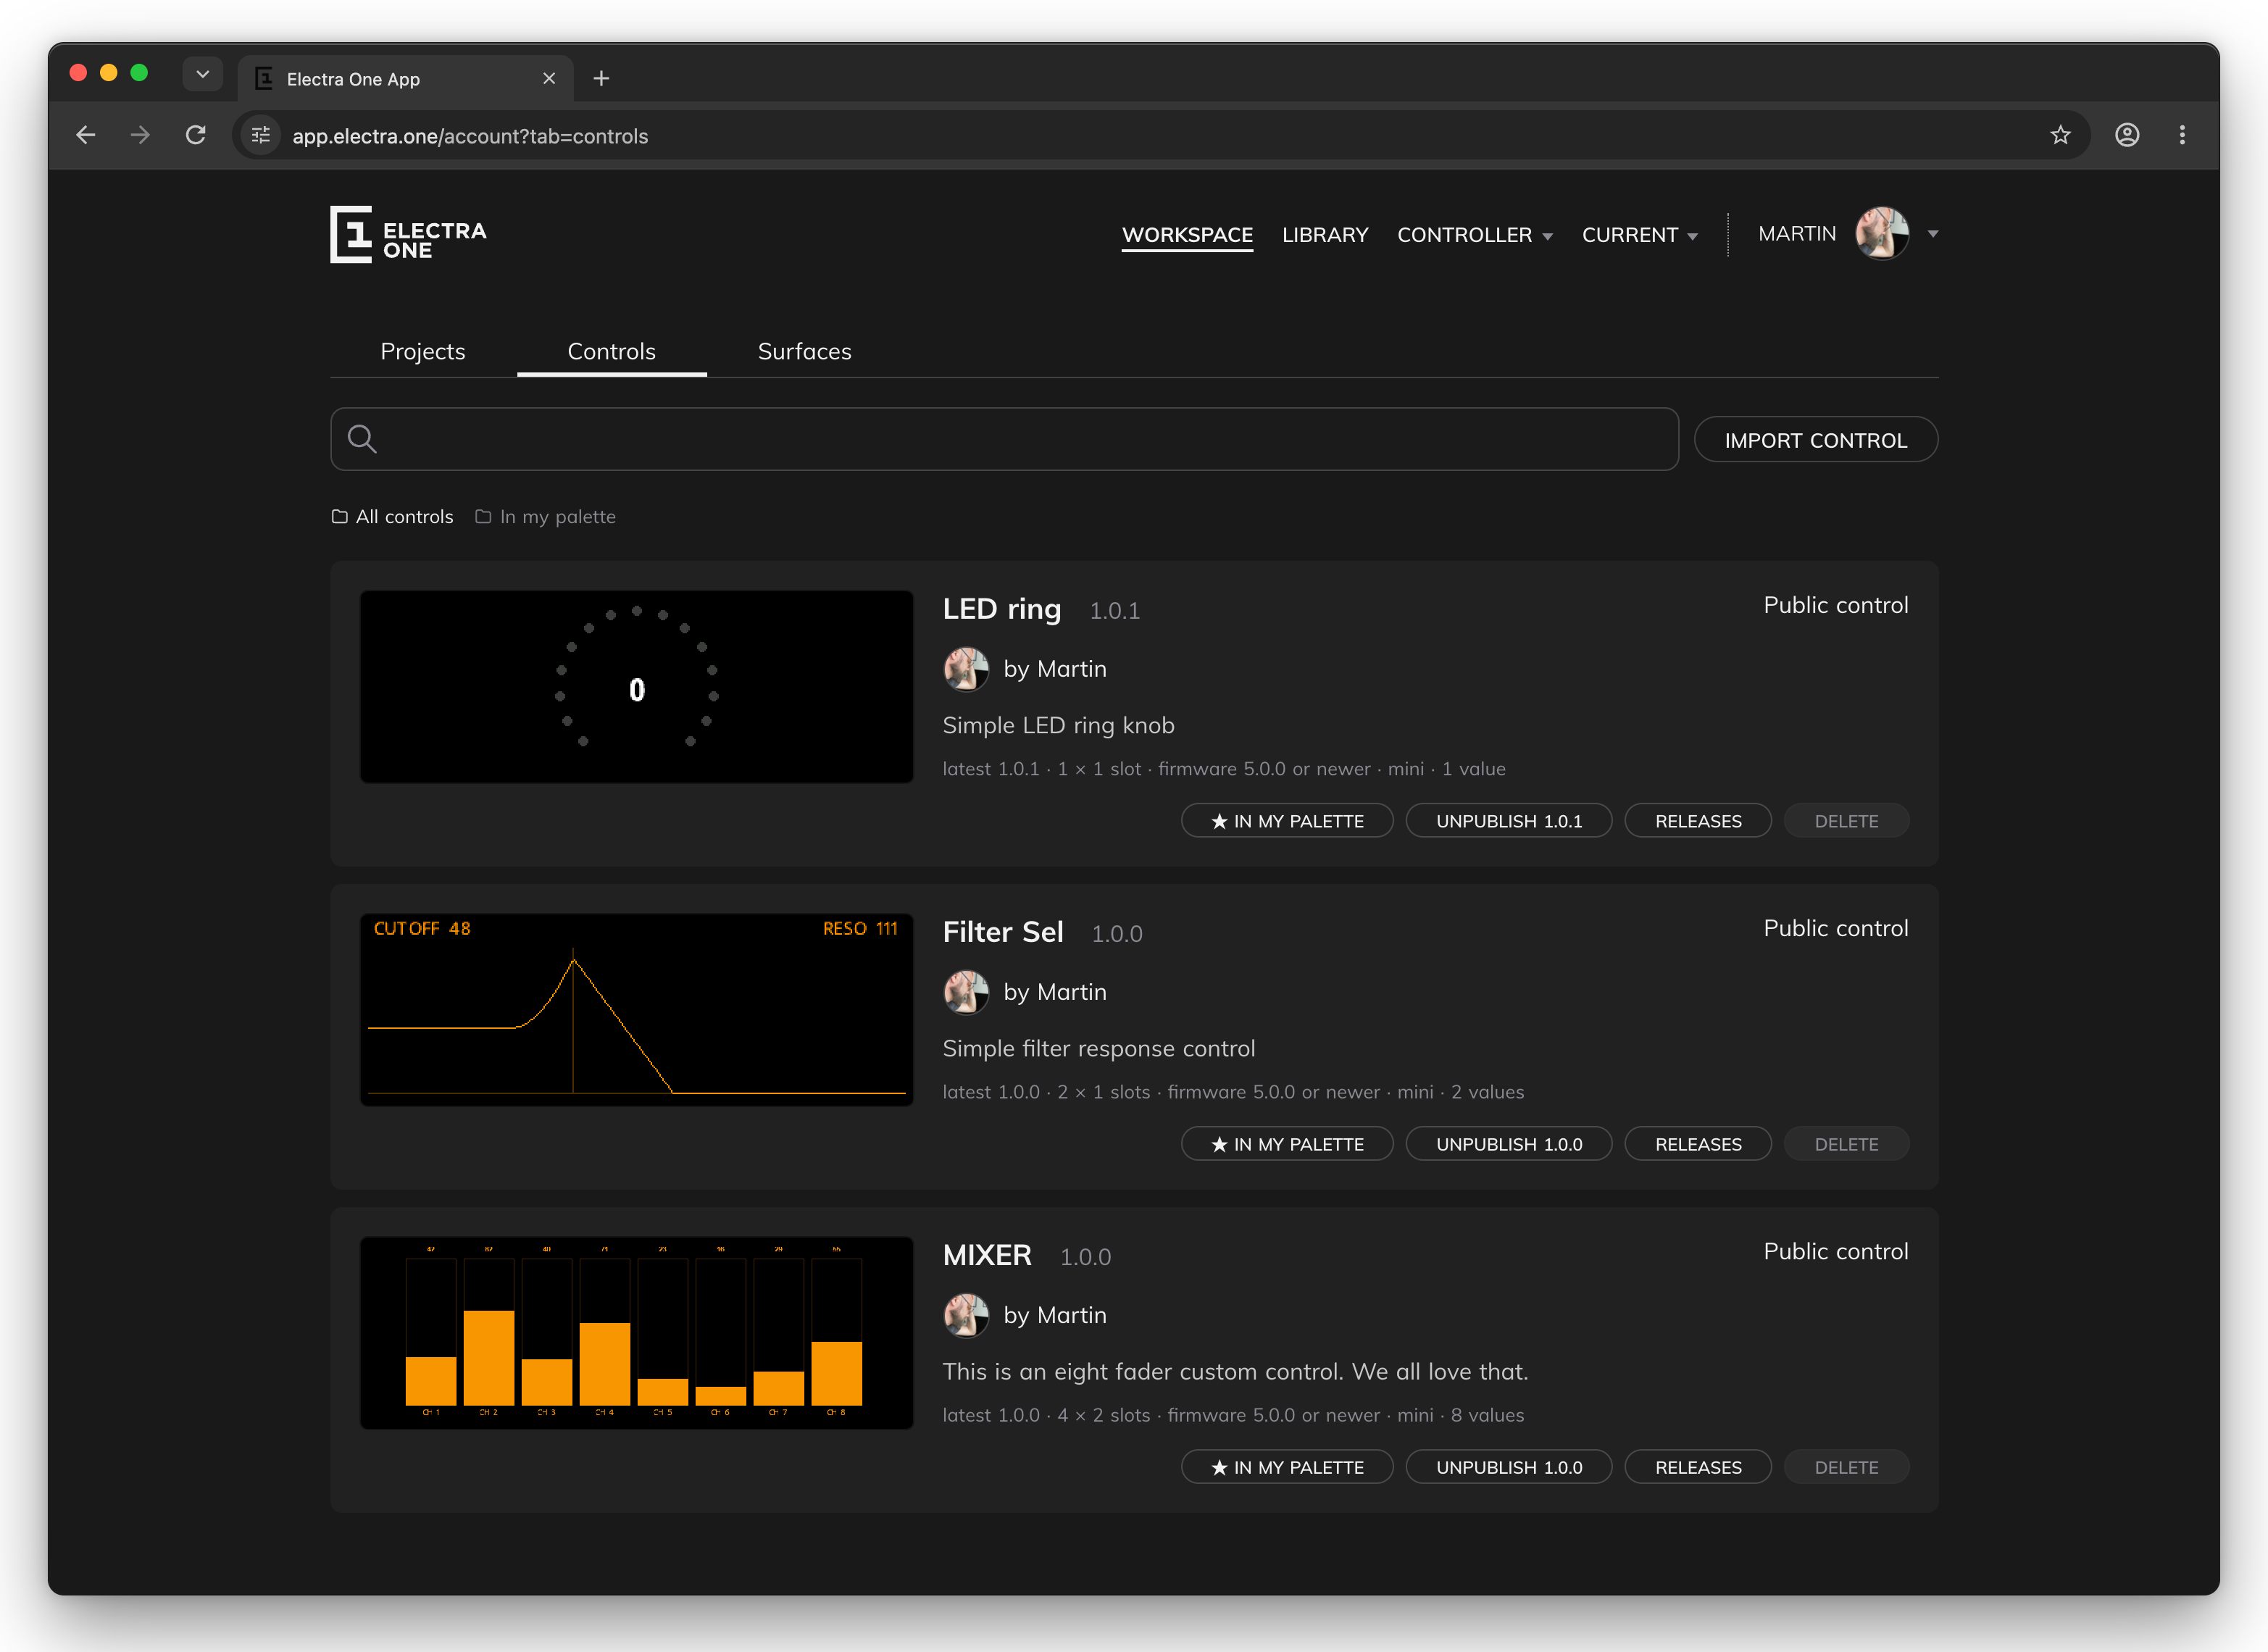Open the tab search dropdown chevron
The height and width of the screenshot is (1652, 2268).
[x=203, y=74]
